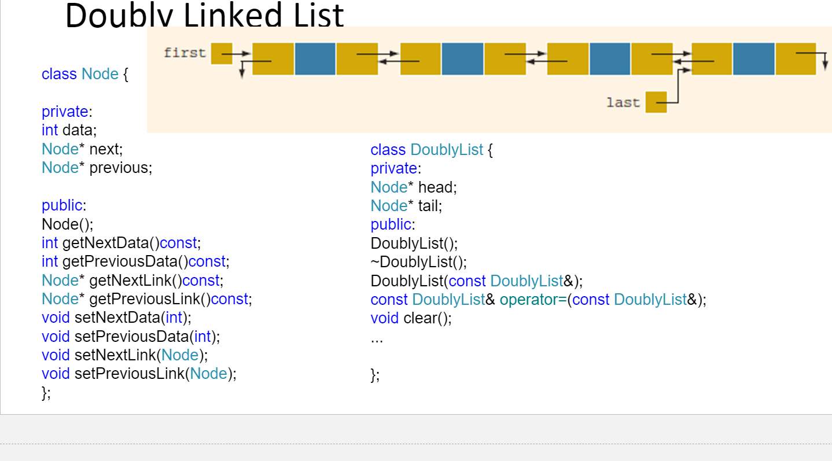Select the "void setPreviousLink(Node);" line
Viewport: 832px width, 461px height.
(x=139, y=374)
